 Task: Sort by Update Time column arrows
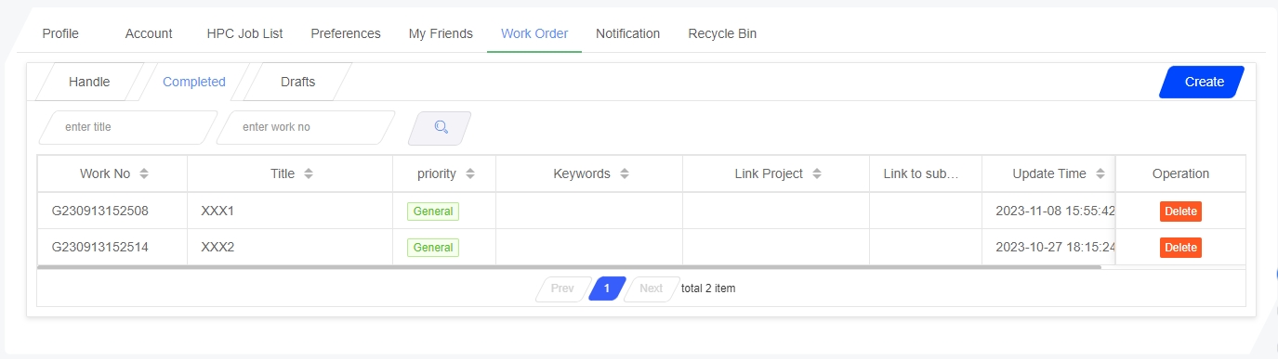pos(1100,173)
